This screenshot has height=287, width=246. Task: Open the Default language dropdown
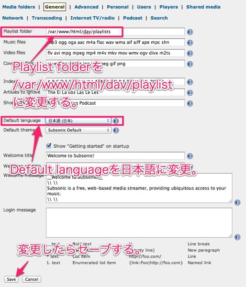click(78, 121)
